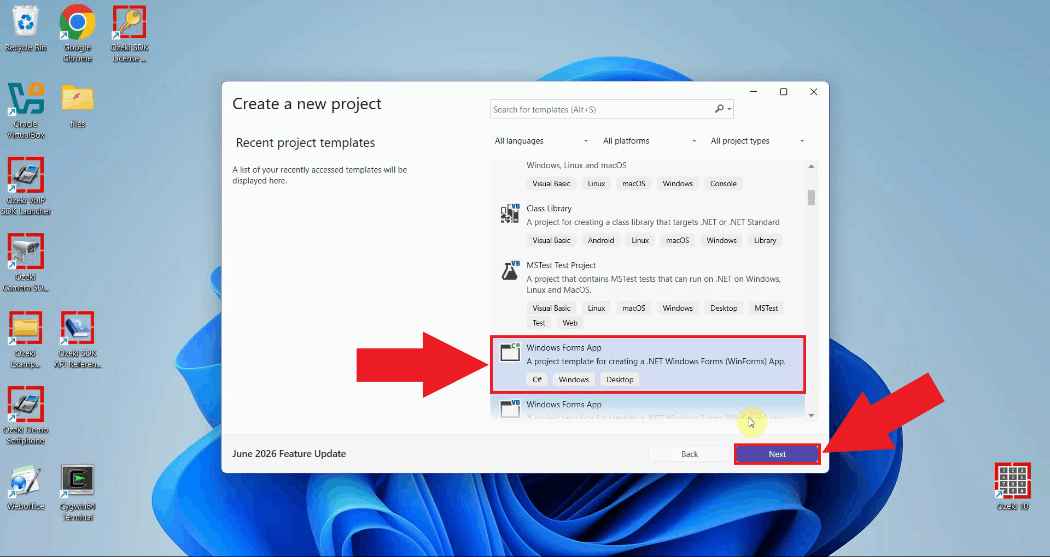The height and width of the screenshot is (557, 1050).
Task: Click the C# tag under Windows Forms App
Action: [x=537, y=380]
